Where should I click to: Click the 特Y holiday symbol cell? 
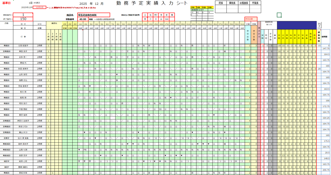(156, 15)
